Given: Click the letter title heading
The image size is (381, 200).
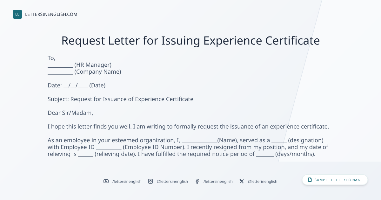Looking at the screenshot, I should point(190,41).
